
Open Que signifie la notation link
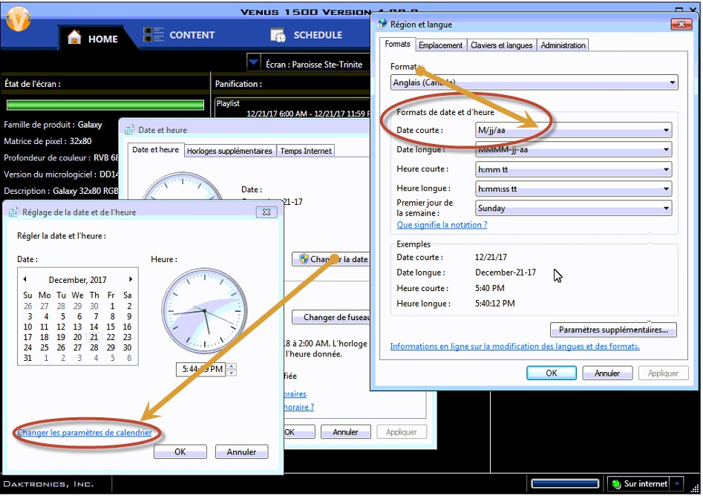coord(442,224)
